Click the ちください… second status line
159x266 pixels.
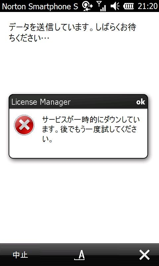pos(29,38)
